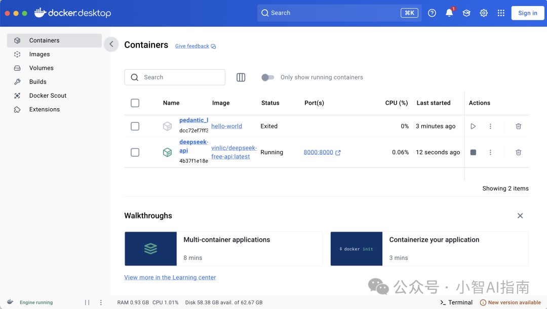
Task: Open the Builds section
Action: pos(37,81)
